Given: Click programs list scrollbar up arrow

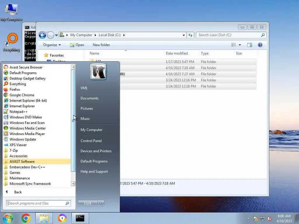Looking at the screenshot, I should 73,67.
